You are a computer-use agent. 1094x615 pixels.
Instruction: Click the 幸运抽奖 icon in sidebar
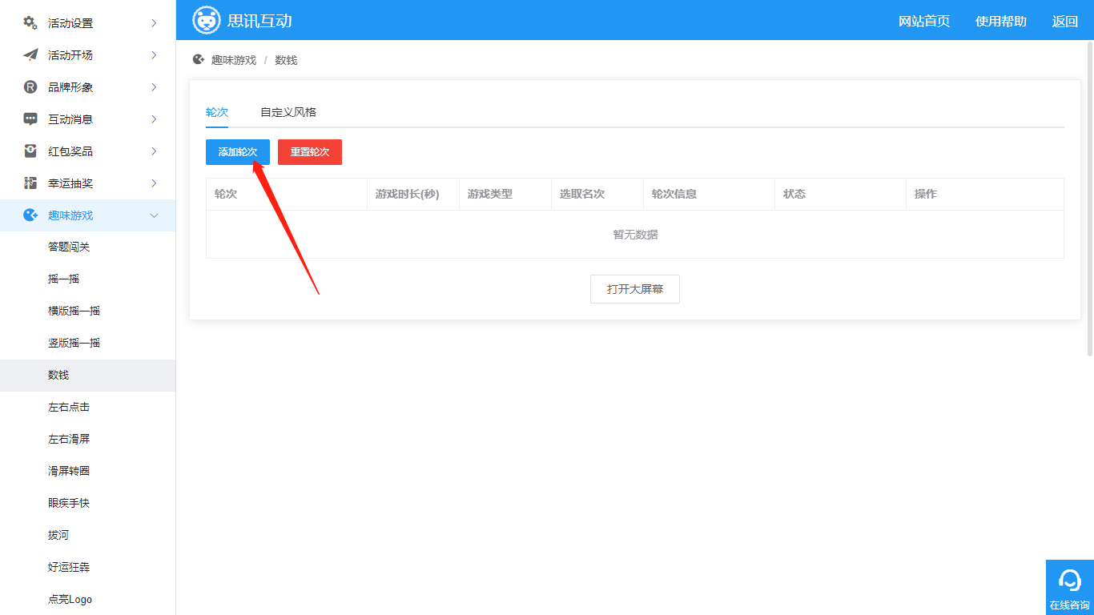[30, 183]
